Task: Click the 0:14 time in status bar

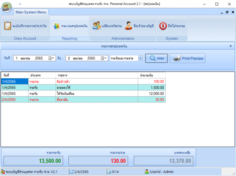Action: coord(115,172)
